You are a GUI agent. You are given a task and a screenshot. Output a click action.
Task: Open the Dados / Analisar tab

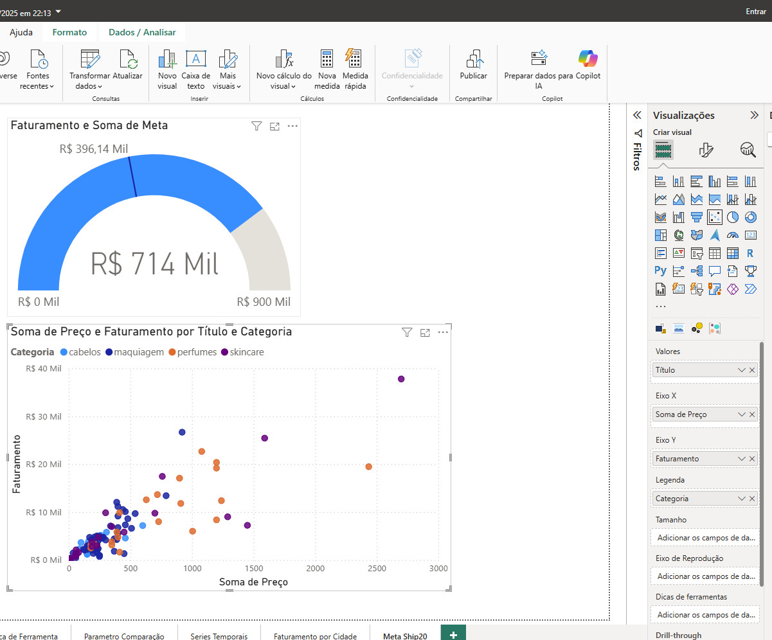point(142,32)
